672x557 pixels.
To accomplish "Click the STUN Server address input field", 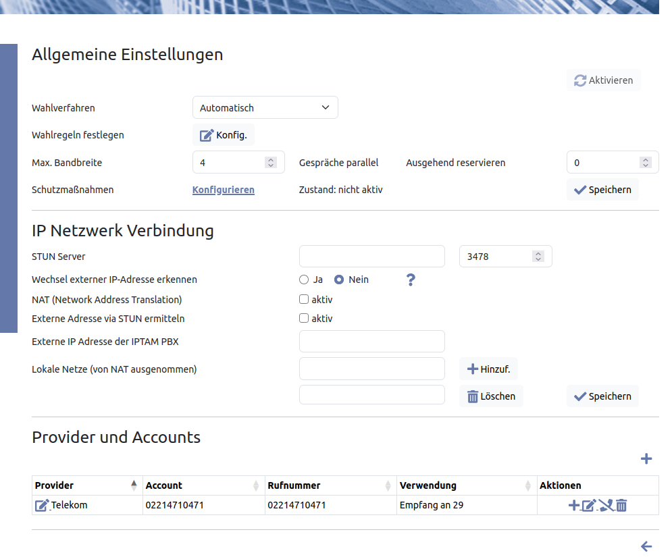I will tap(371, 257).
